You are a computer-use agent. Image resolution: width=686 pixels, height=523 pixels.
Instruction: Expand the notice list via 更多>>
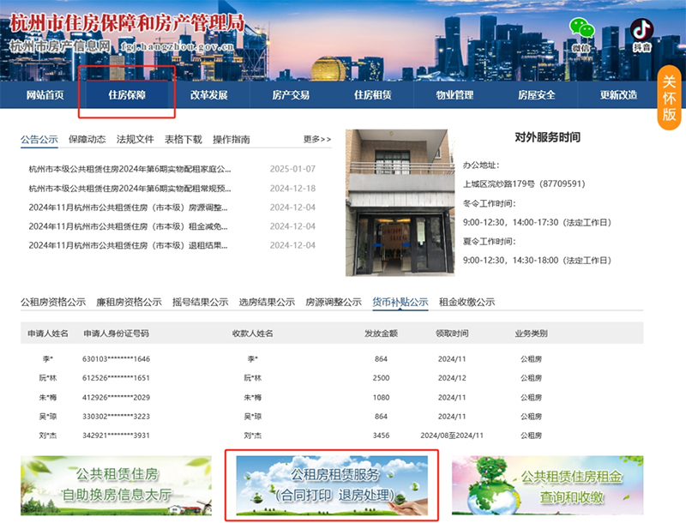pos(316,139)
